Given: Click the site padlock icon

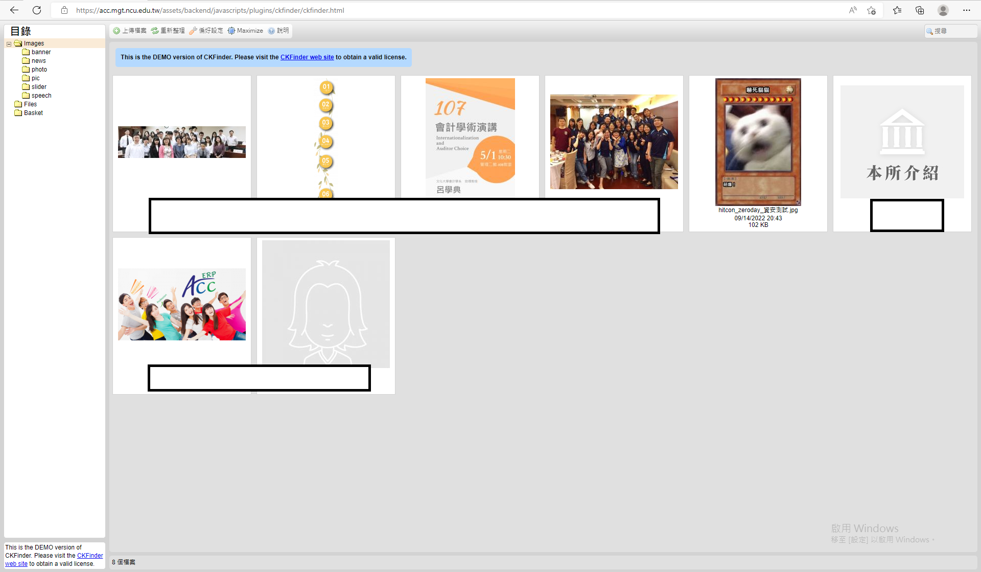Looking at the screenshot, I should [64, 10].
